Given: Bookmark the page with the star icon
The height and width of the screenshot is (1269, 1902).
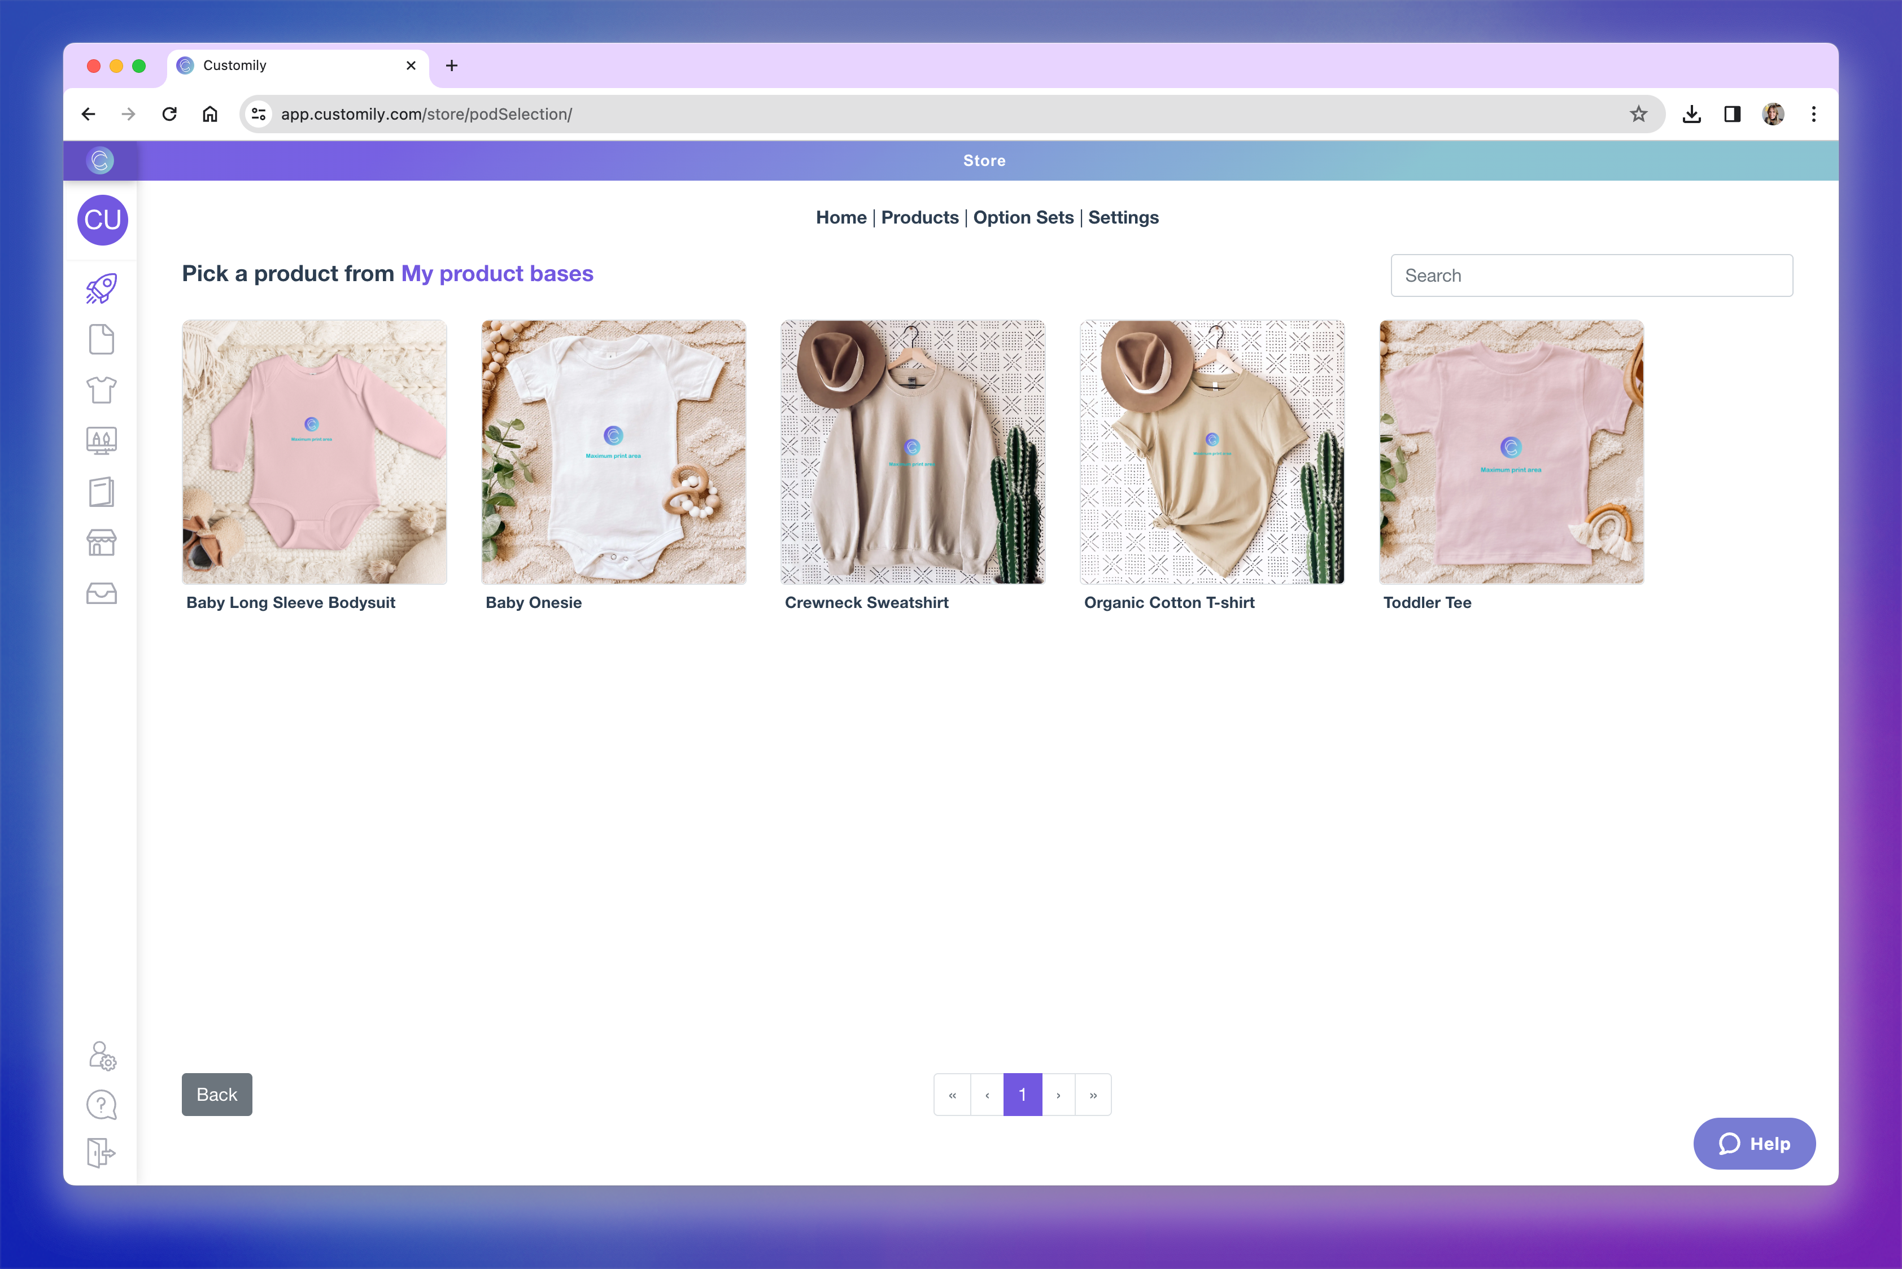Looking at the screenshot, I should tap(1639, 114).
